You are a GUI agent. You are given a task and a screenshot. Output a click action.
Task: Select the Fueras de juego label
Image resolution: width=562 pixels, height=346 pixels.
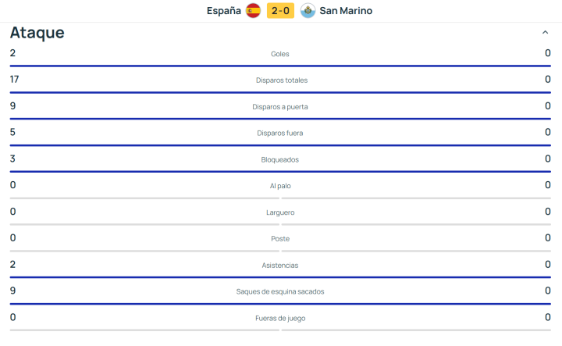[x=280, y=319]
